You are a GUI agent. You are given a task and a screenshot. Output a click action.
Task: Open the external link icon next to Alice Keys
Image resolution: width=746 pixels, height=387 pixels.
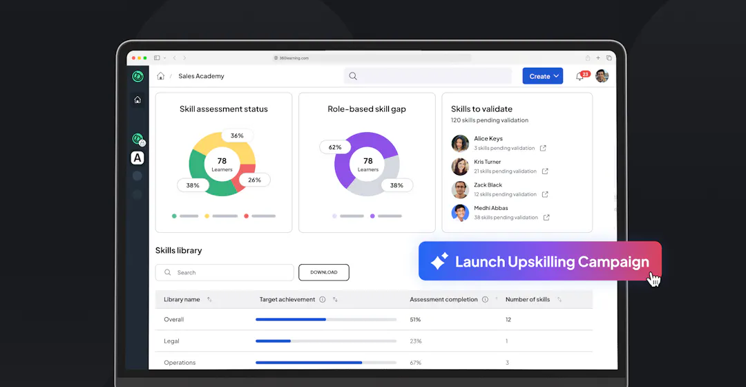(543, 148)
